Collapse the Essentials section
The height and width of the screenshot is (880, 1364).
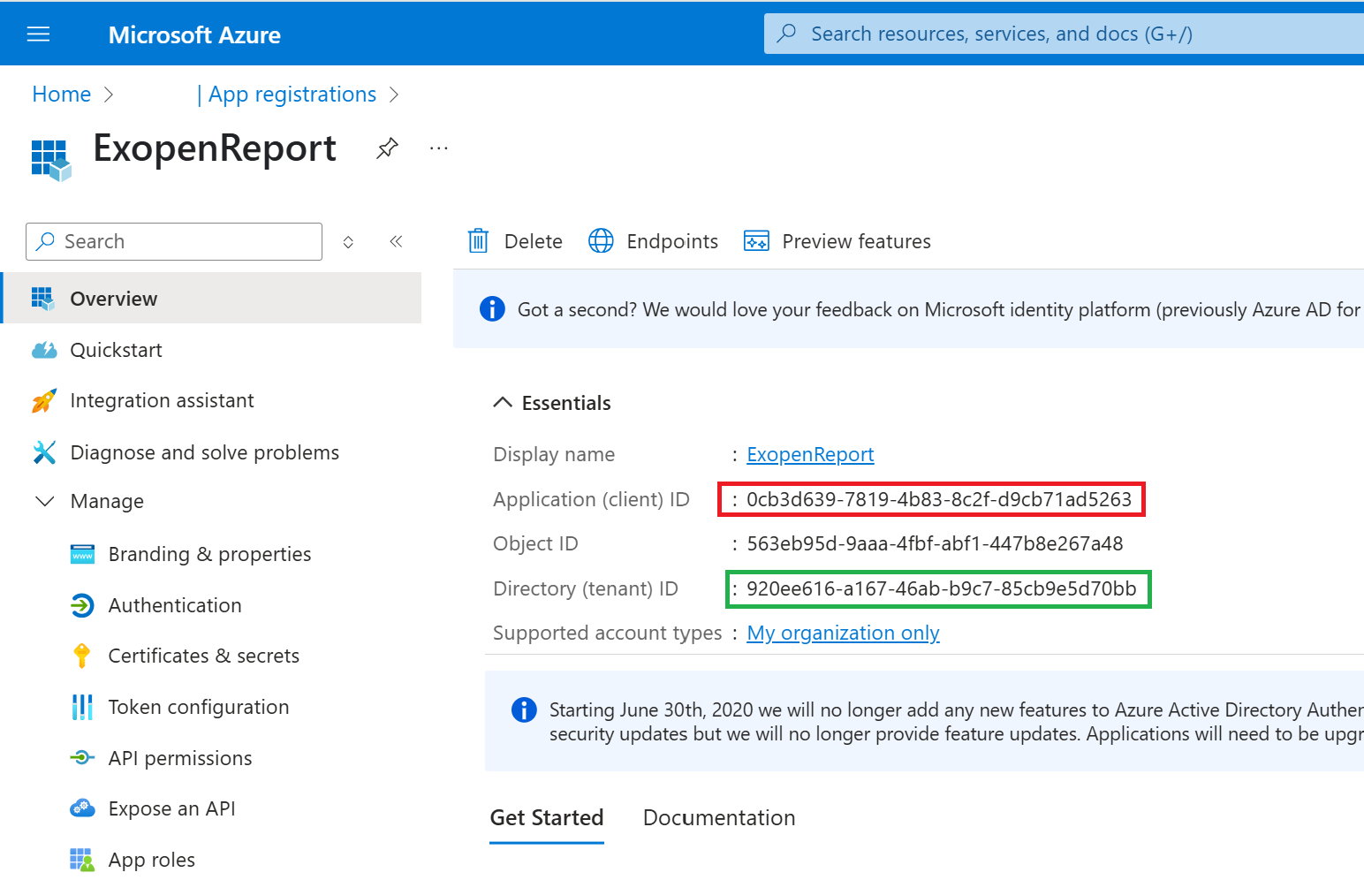(503, 403)
